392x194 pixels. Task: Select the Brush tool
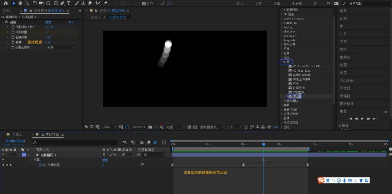click(77, 3)
